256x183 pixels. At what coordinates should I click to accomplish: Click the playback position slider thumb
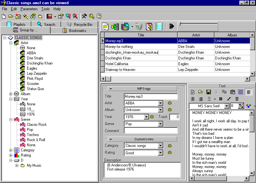click(x=180, y=24)
